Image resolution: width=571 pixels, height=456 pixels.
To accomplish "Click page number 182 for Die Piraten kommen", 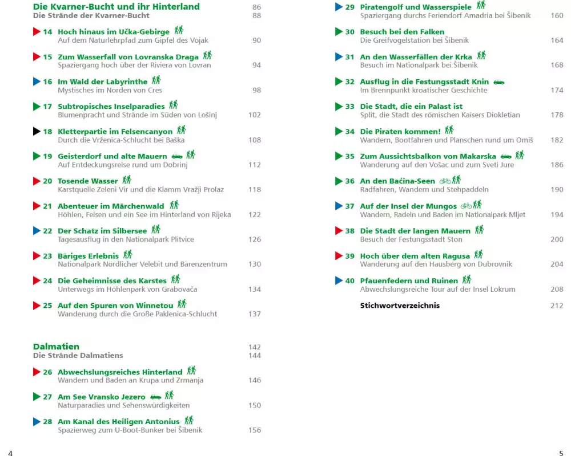I will 556,140.
